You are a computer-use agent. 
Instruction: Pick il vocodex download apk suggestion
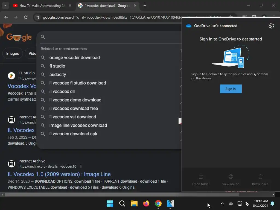[x=73, y=134]
